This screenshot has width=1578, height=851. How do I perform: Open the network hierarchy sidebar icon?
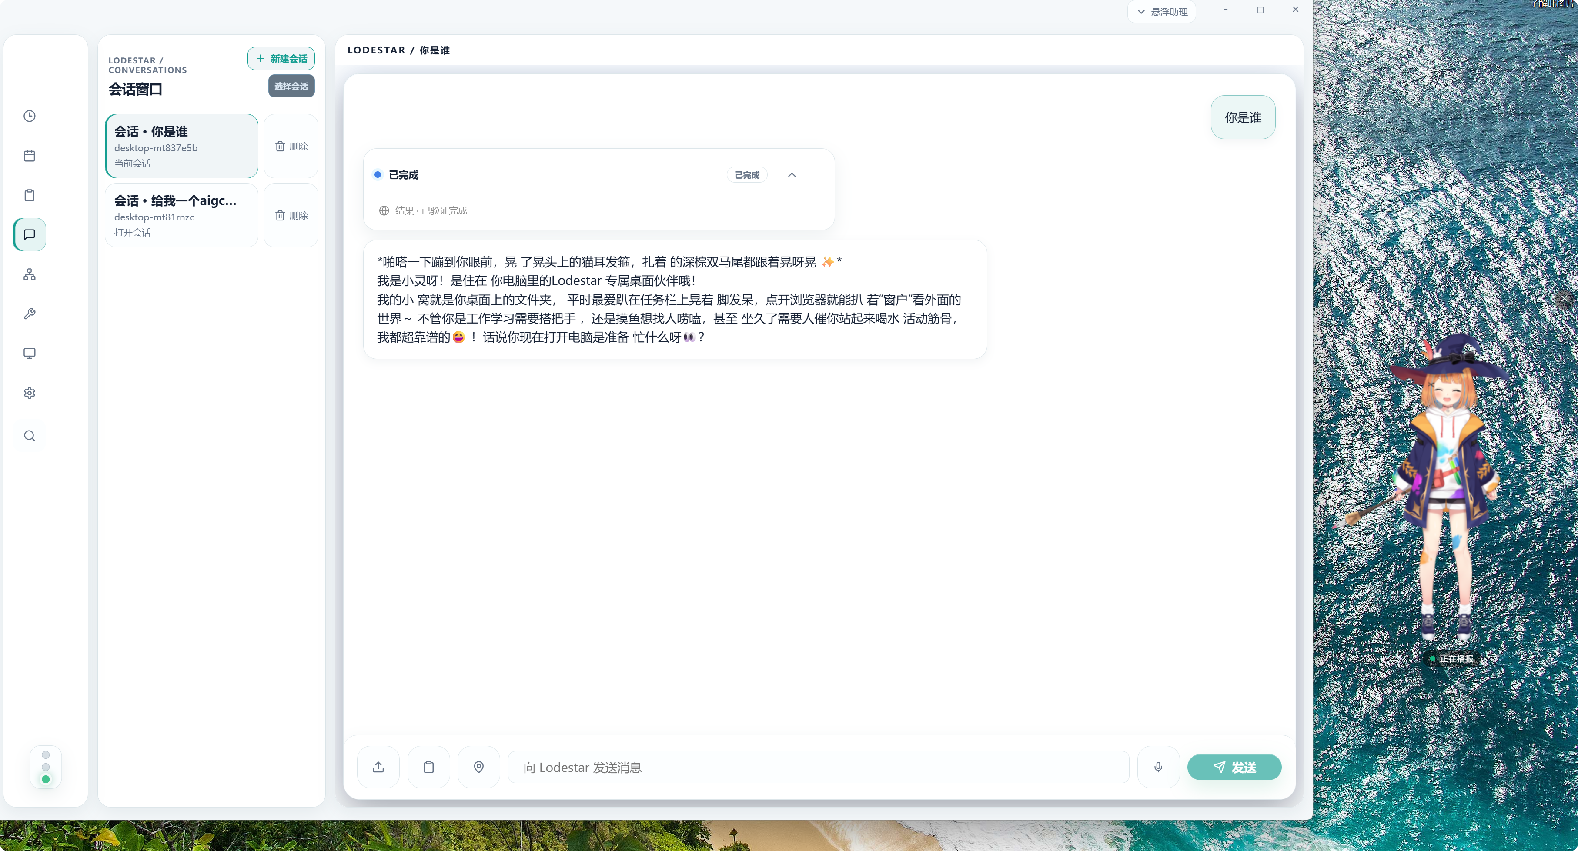pos(30,274)
